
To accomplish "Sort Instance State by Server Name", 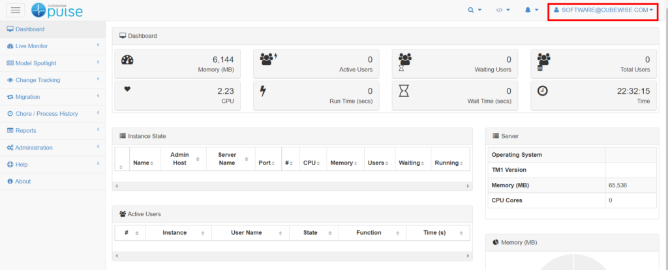I will click(x=230, y=158).
